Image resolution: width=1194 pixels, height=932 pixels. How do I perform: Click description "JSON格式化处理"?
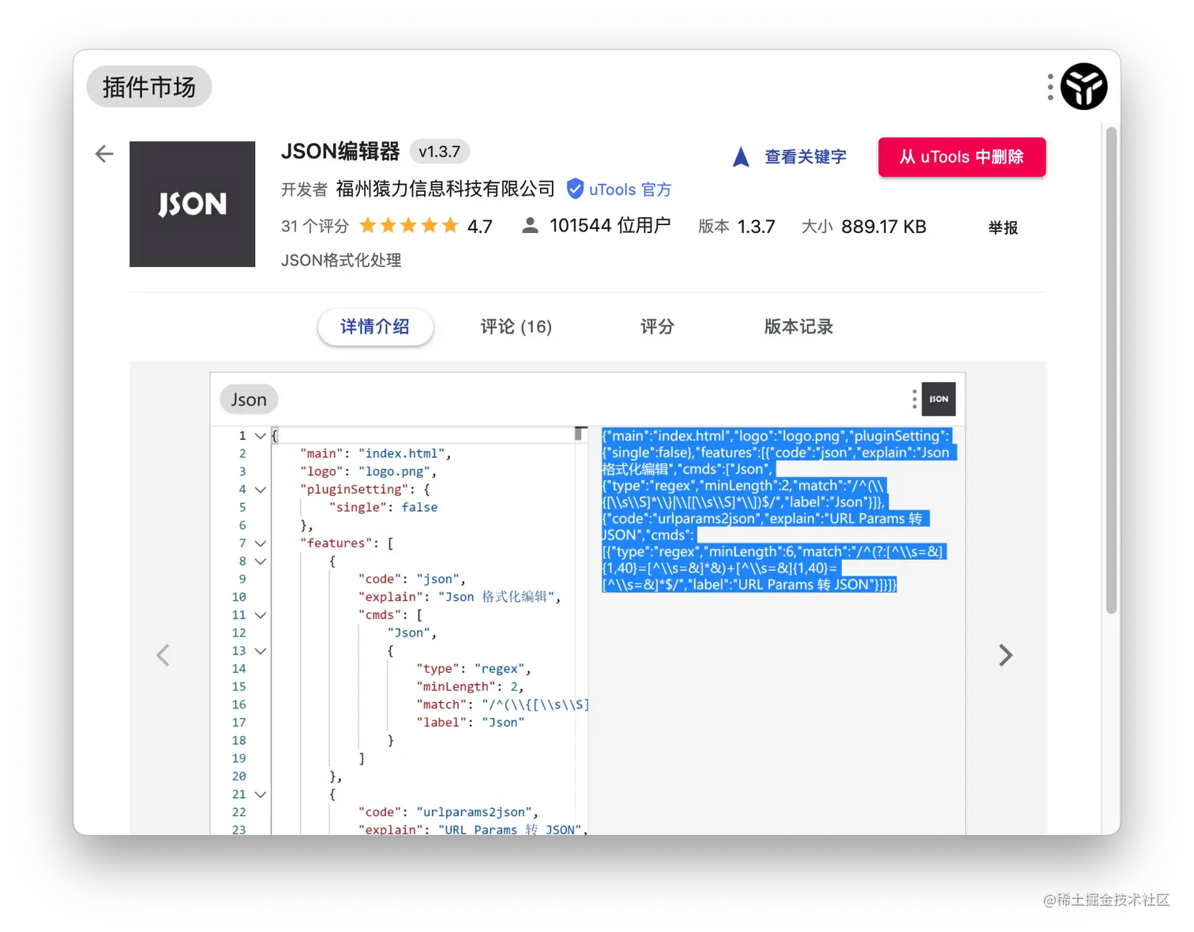click(x=341, y=260)
